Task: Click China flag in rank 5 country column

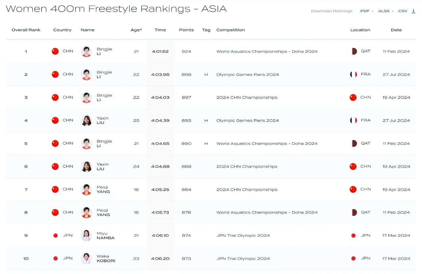Action: pos(55,143)
